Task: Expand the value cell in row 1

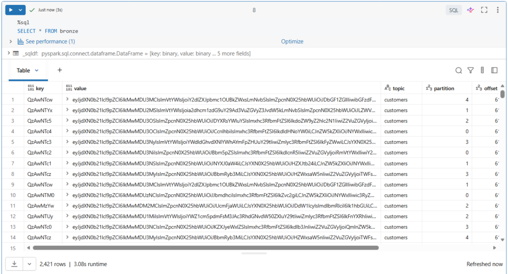Action: [x=67, y=100]
